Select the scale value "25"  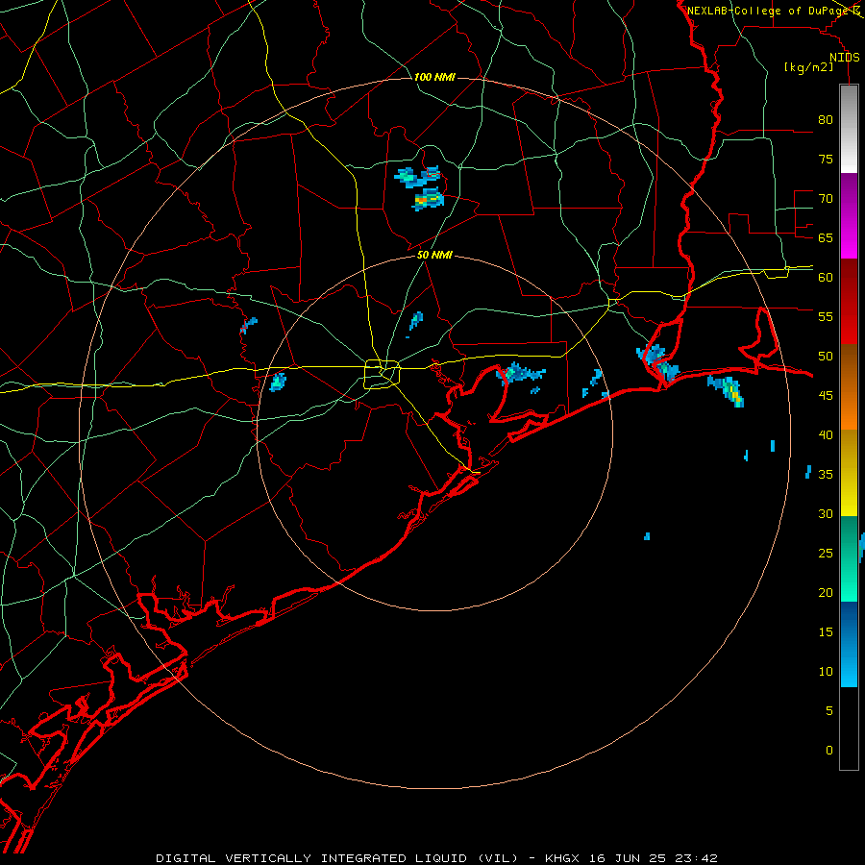coord(826,553)
